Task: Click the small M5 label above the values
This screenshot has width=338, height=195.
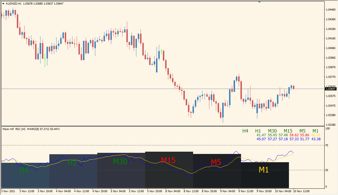Action: (302, 131)
